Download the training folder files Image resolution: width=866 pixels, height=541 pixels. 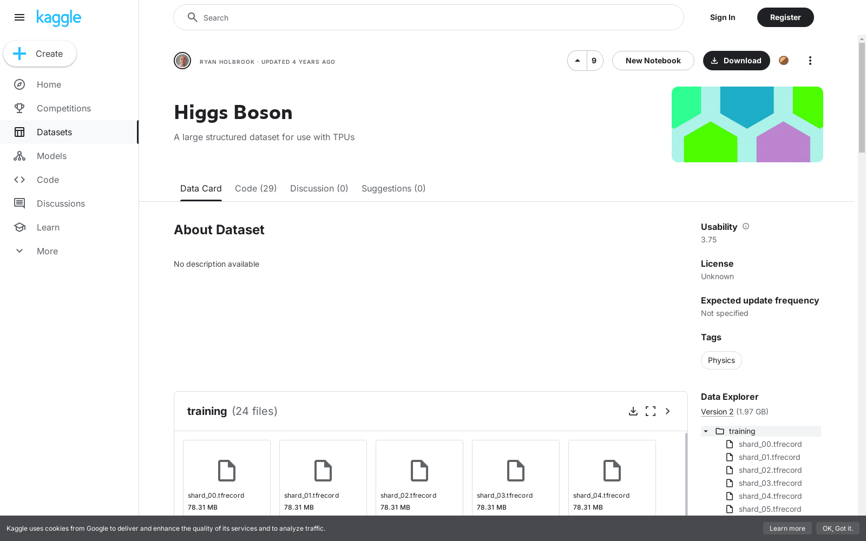tap(633, 411)
